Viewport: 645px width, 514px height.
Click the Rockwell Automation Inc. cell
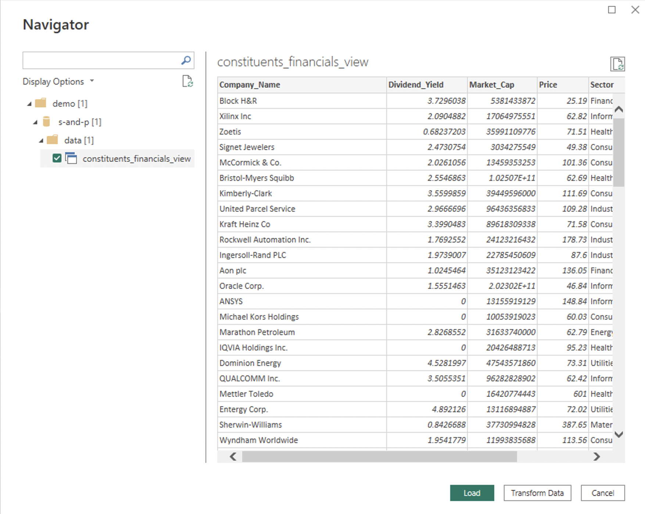pyautogui.click(x=302, y=240)
